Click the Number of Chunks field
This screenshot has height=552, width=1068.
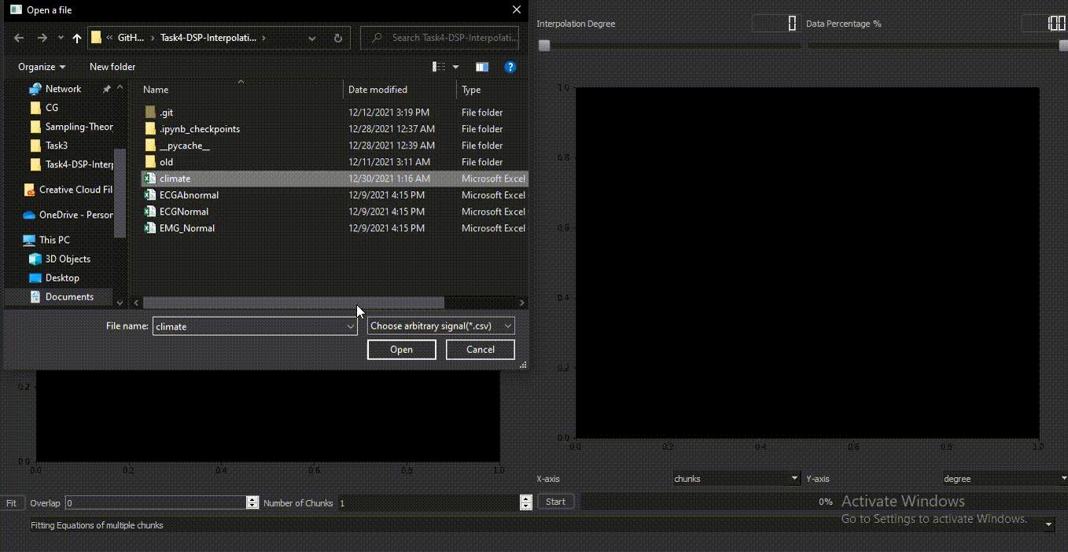coord(429,503)
